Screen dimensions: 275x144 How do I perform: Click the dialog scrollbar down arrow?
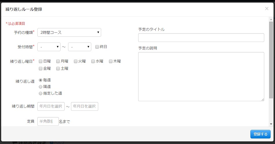pos(271,124)
